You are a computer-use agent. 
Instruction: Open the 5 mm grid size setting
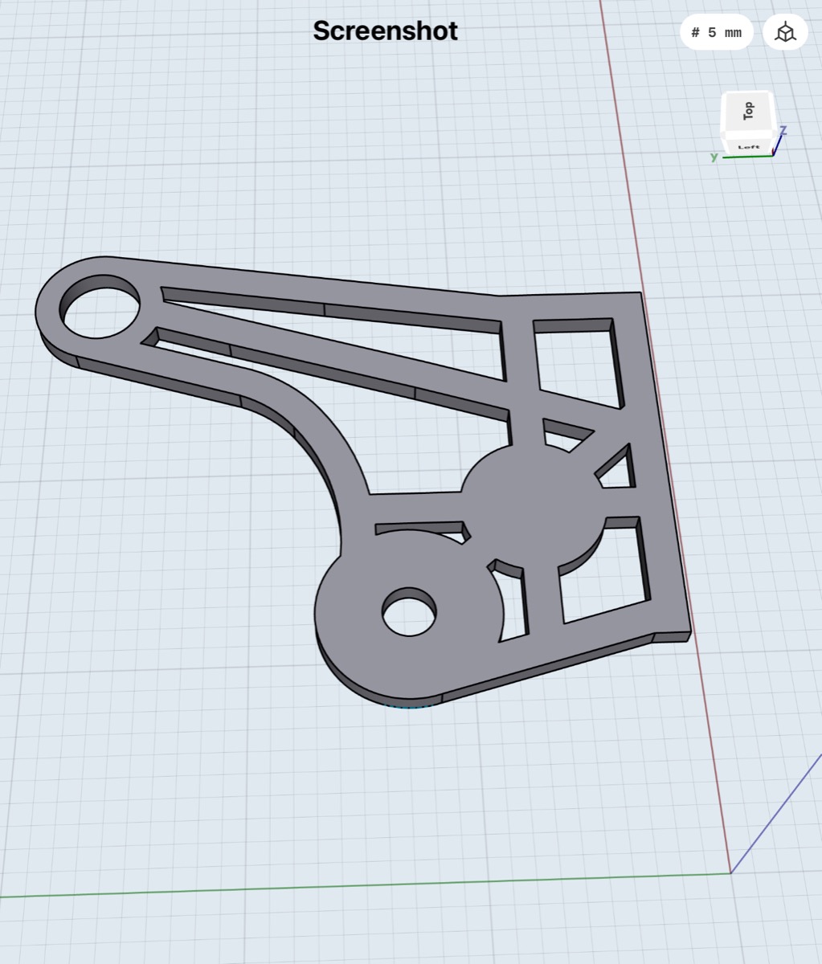click(716, 32)
